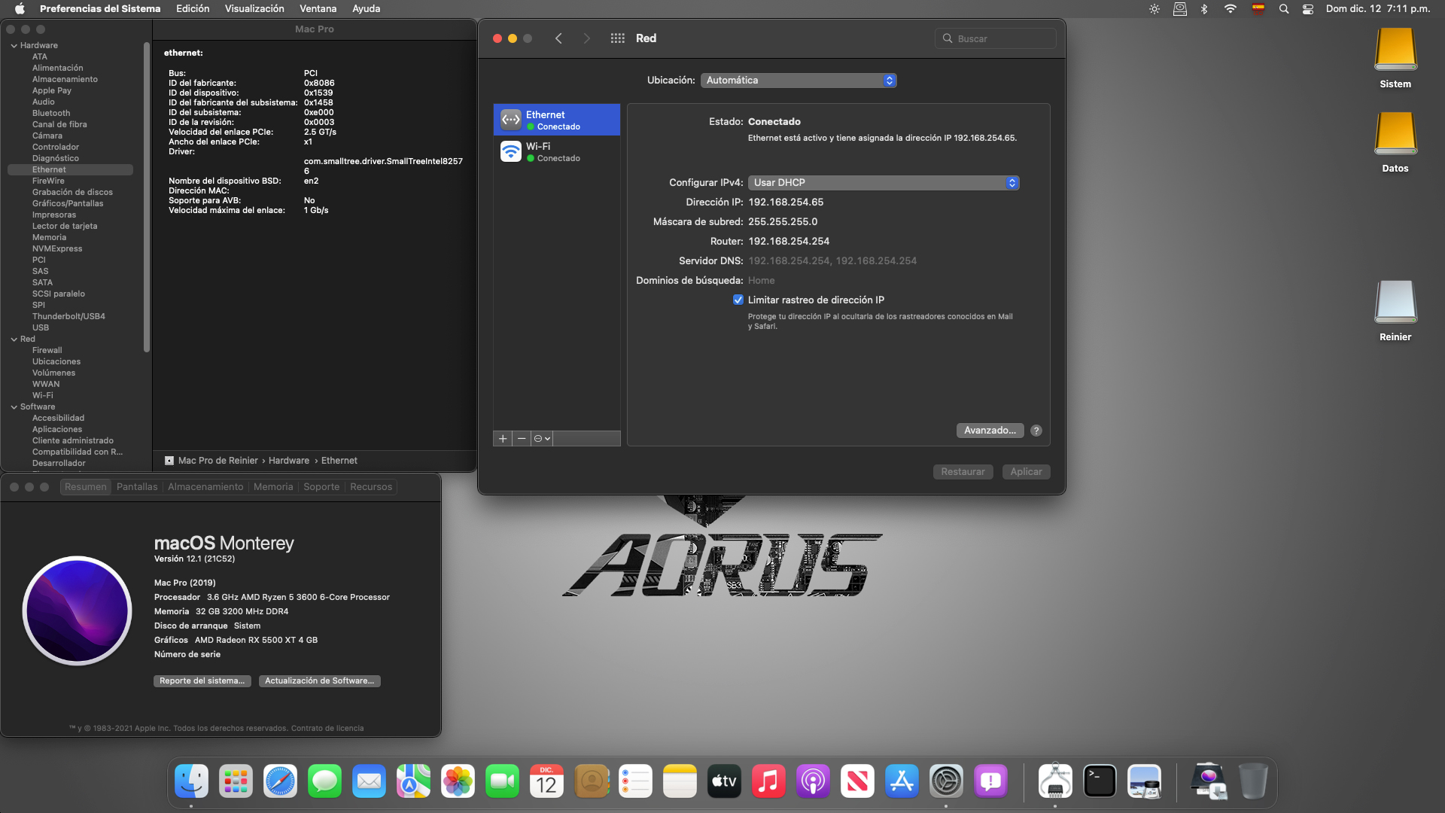Collapse the Software tree section
The width and height of the screenshot is (1445, 813).
[14, 407]
